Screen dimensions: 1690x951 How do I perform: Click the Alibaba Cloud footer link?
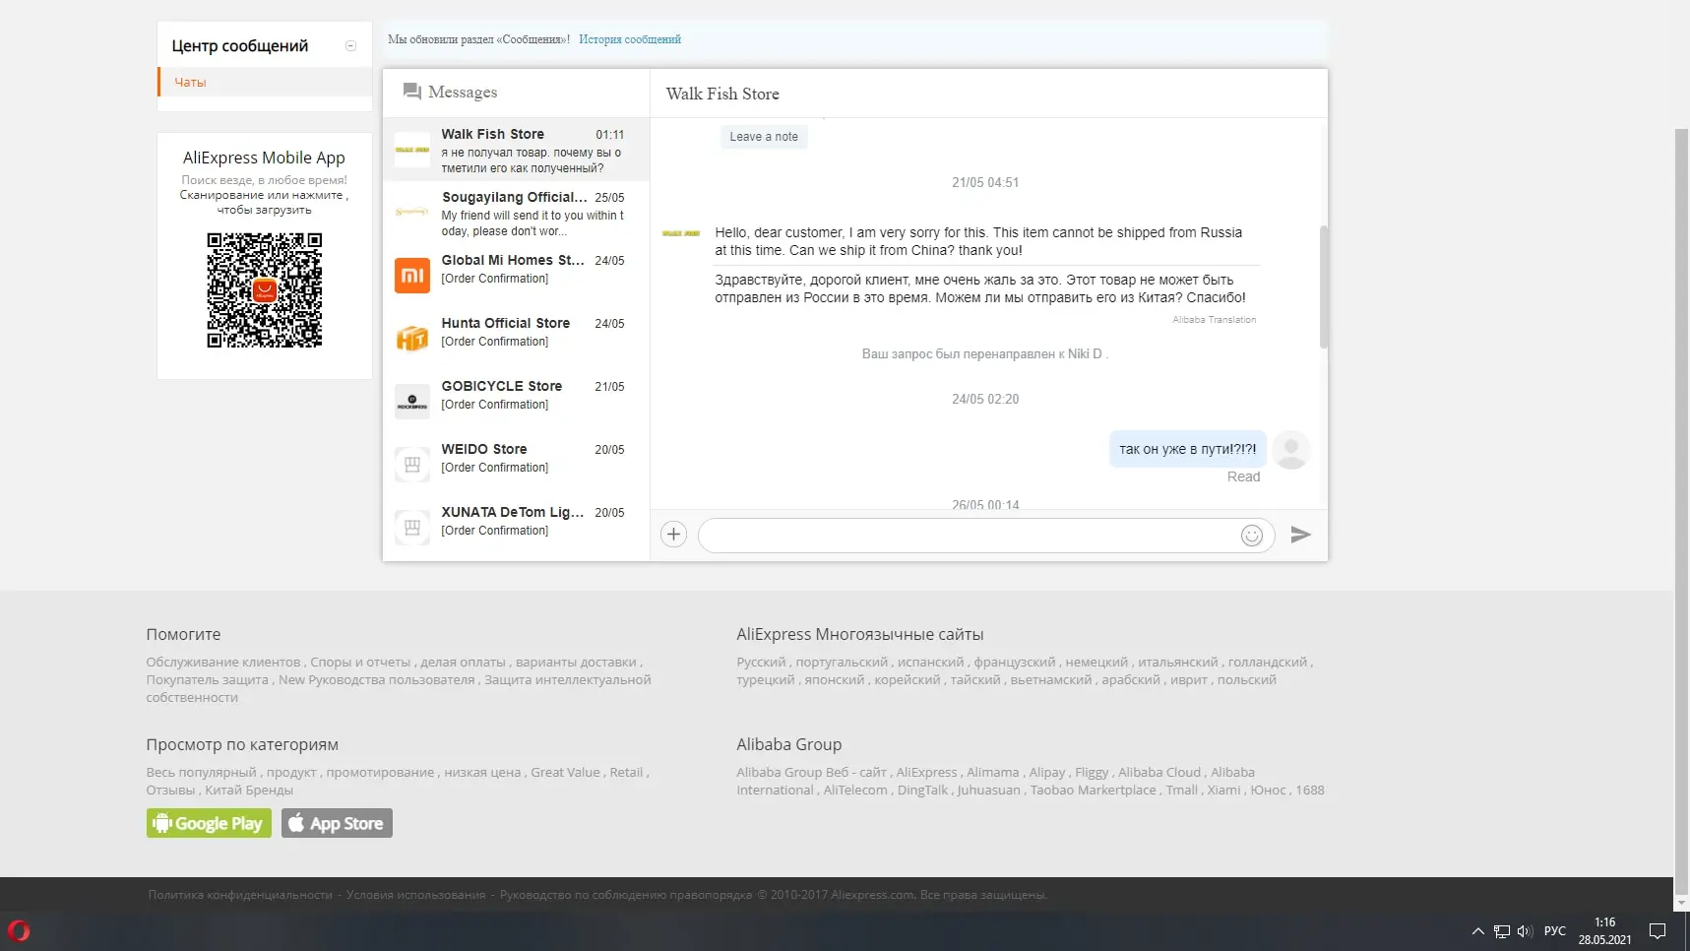(x=1159, y=772)
